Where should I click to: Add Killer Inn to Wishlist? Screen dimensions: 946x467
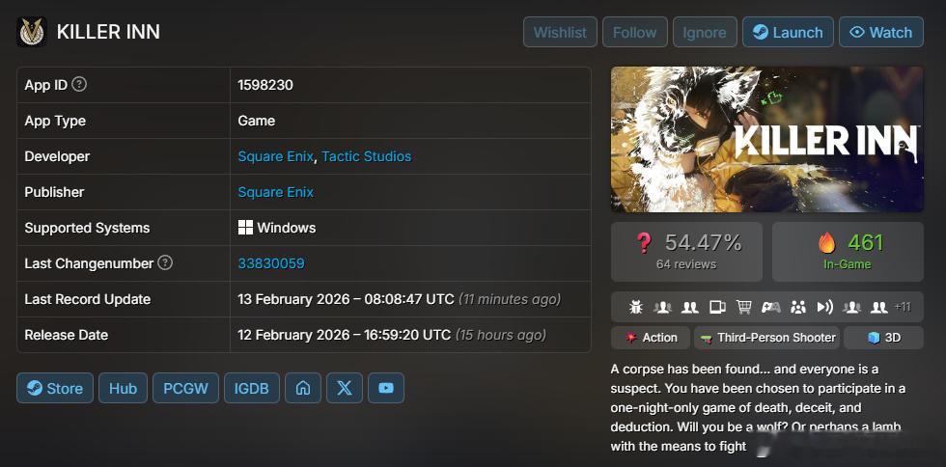(560, 32)
